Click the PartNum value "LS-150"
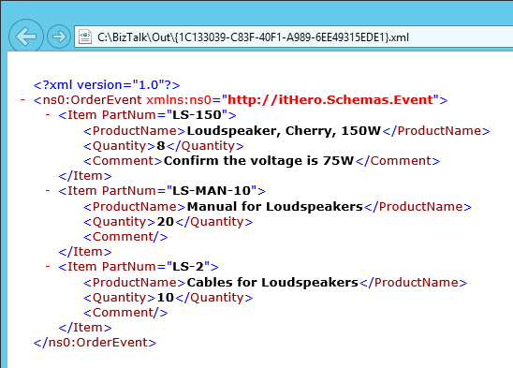Viewport: 513px width, 368px height. pyautogui.click(x=197, y=115)
